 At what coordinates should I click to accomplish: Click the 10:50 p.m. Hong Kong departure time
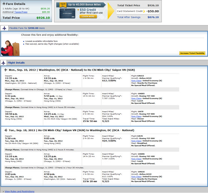[11, 114]
